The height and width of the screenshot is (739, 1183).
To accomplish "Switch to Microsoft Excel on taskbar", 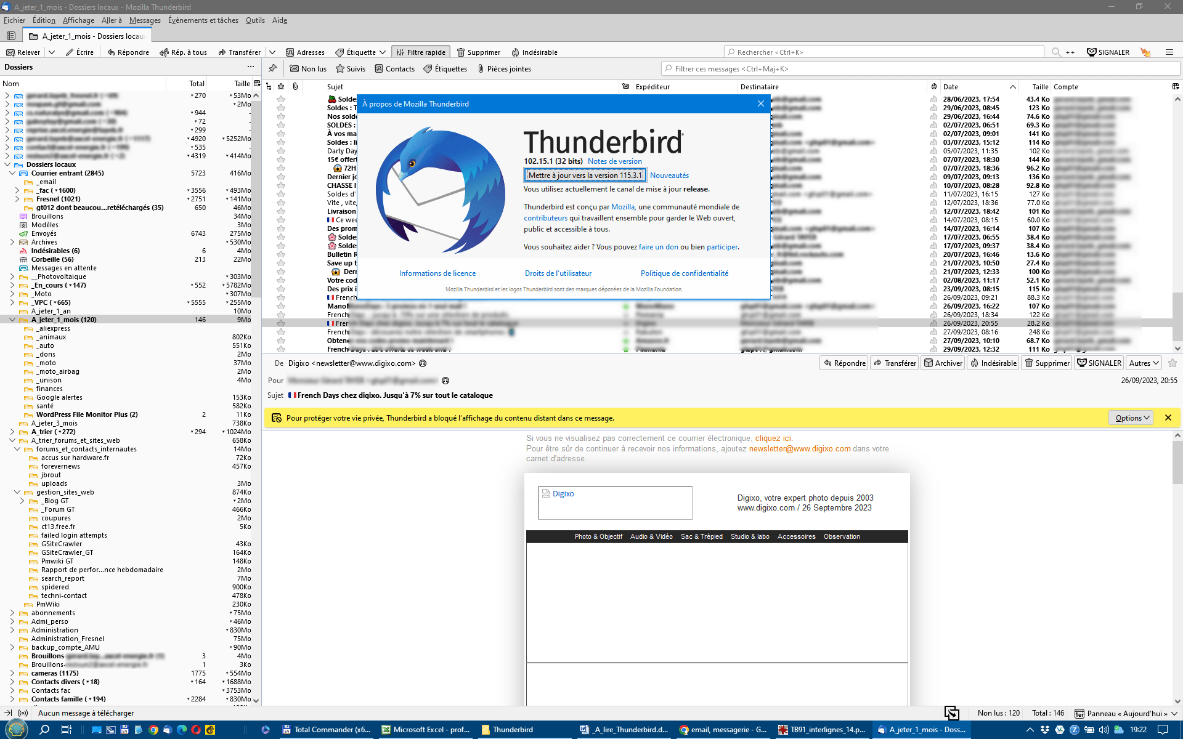I will pos(426,730).
